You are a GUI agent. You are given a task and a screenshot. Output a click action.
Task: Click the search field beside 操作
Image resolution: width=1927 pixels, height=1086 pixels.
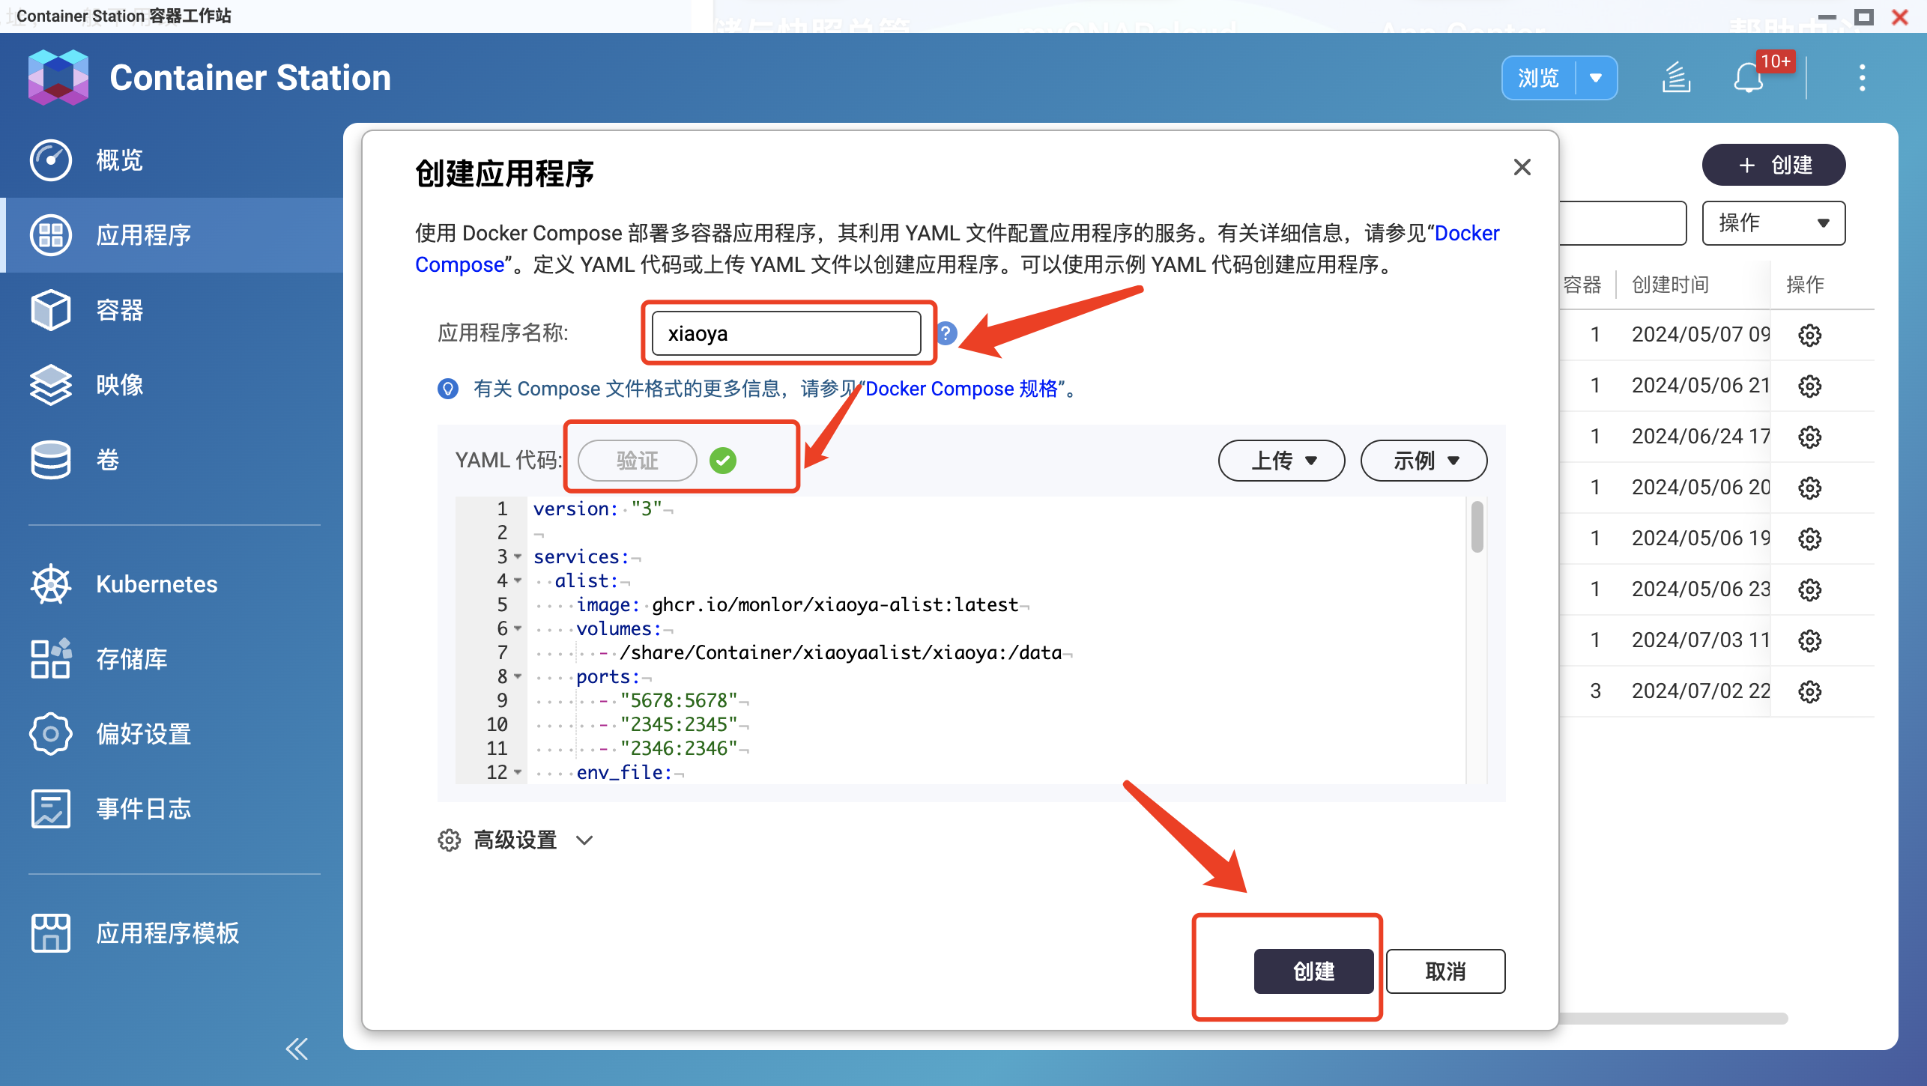click(1622, 222)
